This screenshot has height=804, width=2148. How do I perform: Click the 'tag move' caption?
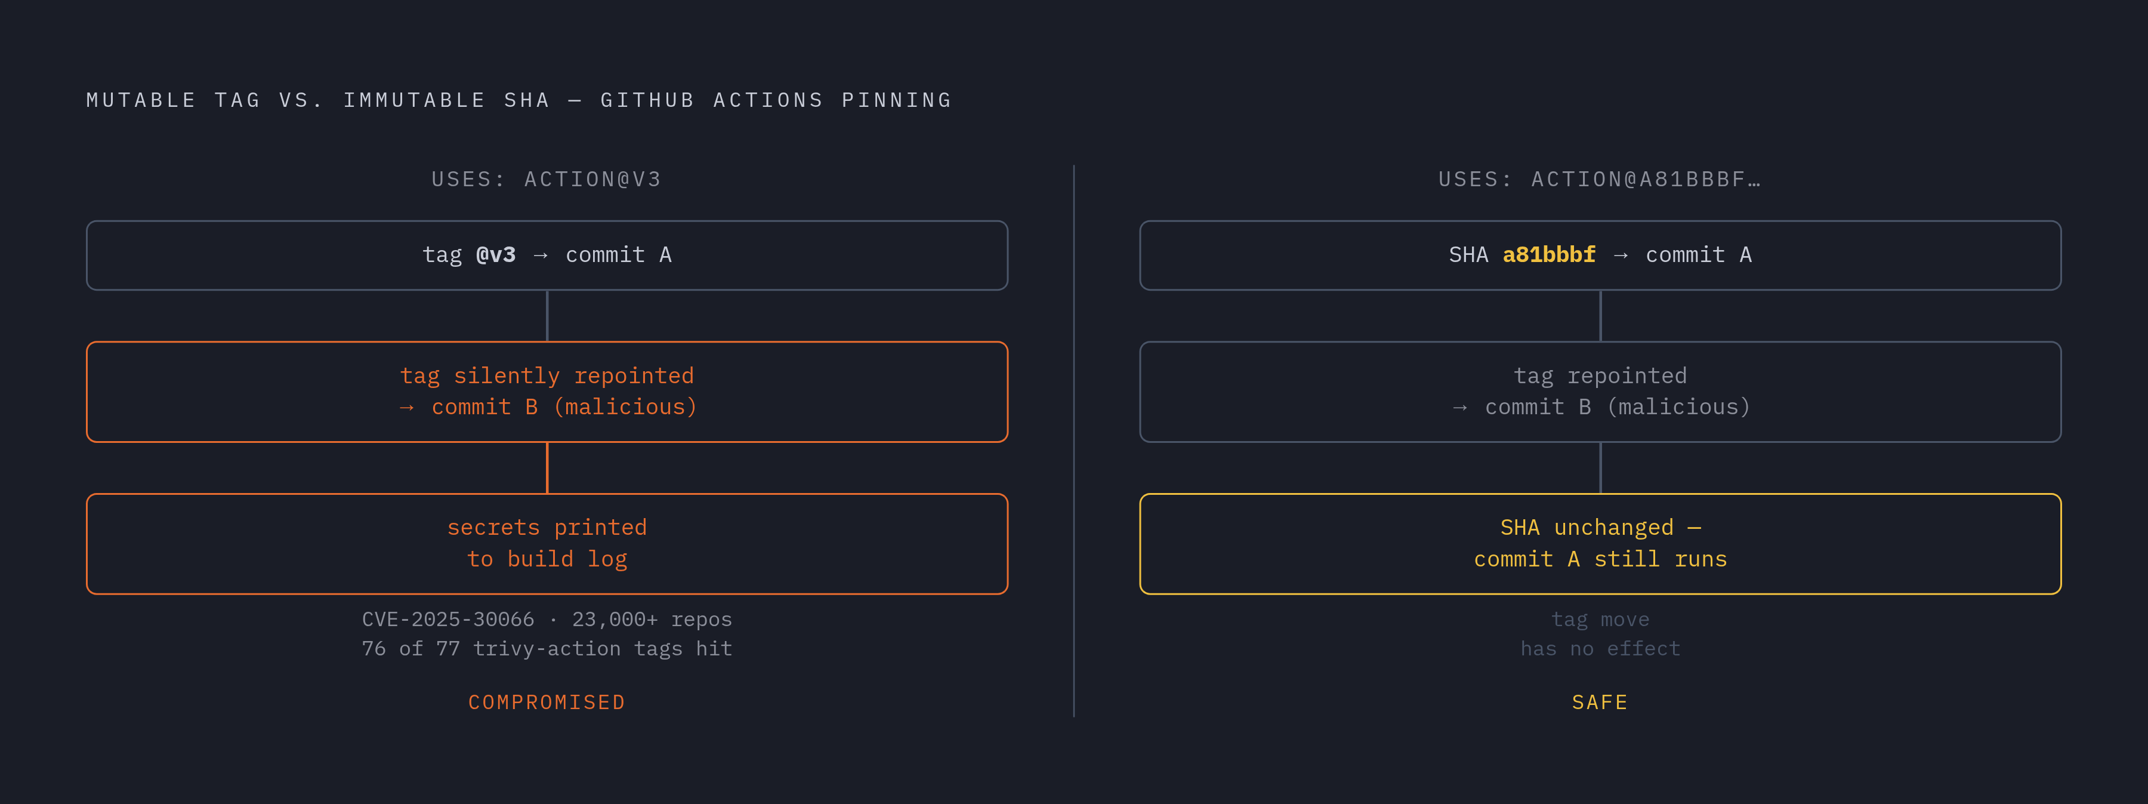(1600, 620)
